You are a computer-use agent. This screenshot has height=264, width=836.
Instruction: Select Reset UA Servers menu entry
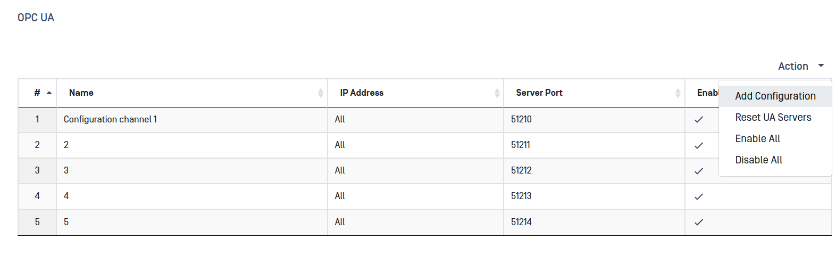tap(773, 118)
